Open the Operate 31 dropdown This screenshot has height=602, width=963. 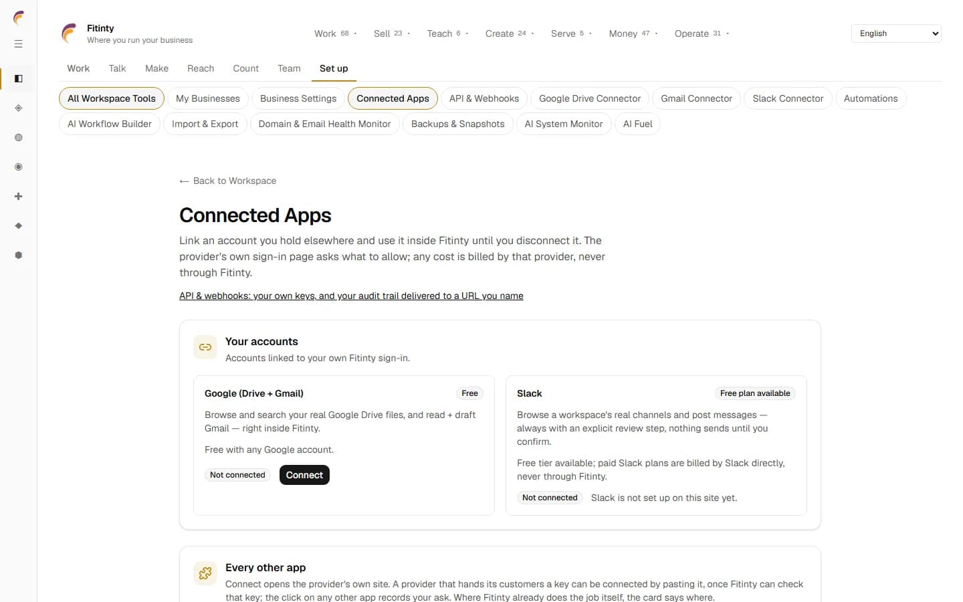coord(702,33)
